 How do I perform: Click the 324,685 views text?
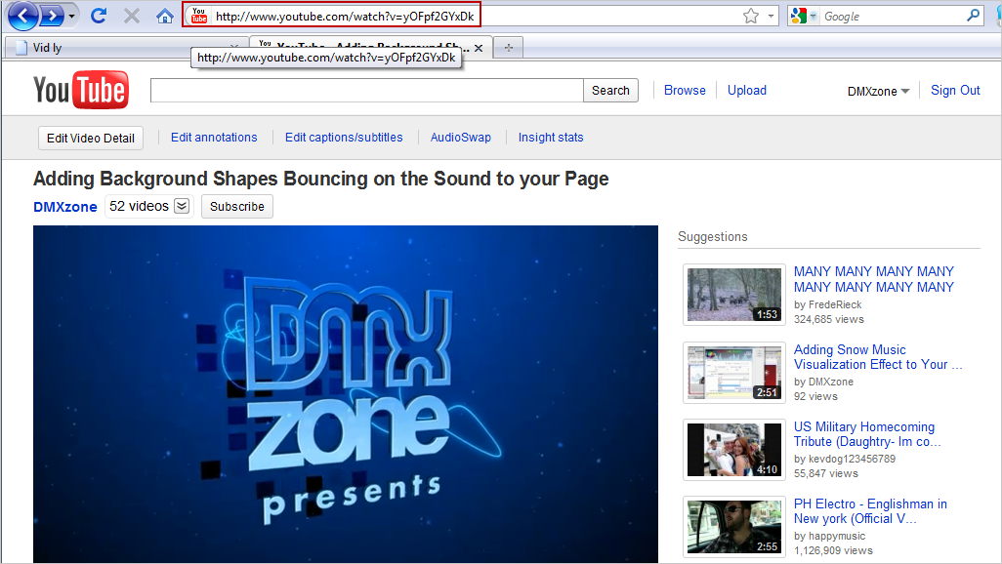click(829, 319)
